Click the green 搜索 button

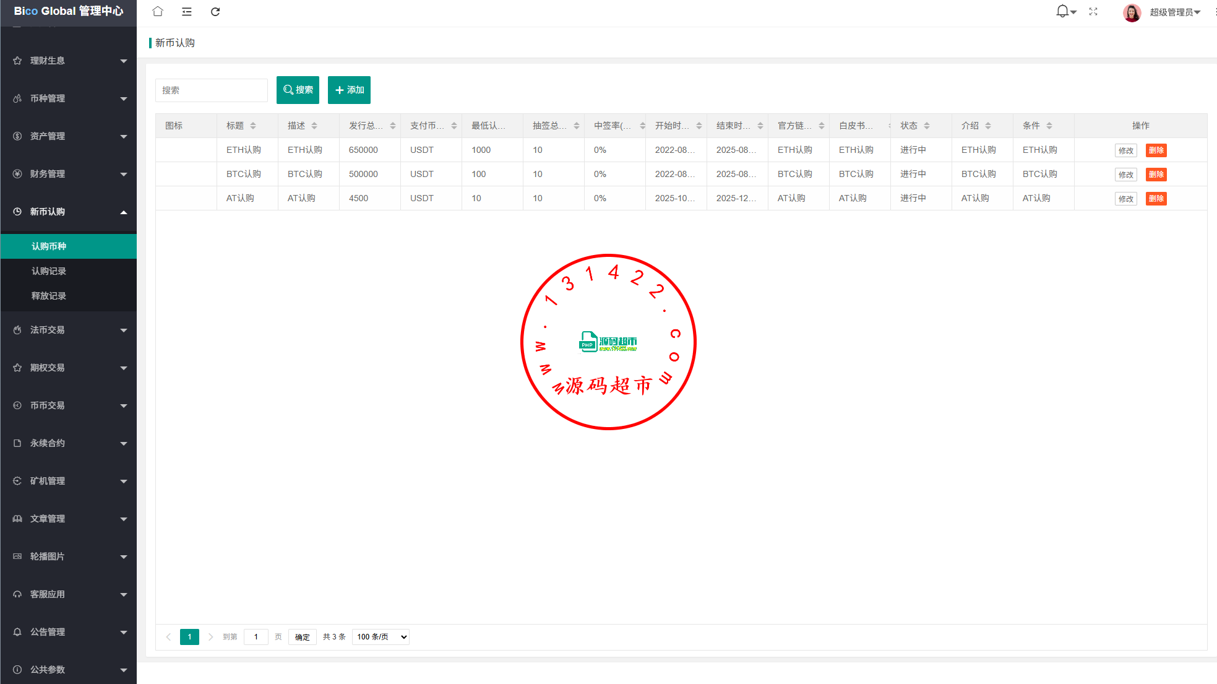298,90
